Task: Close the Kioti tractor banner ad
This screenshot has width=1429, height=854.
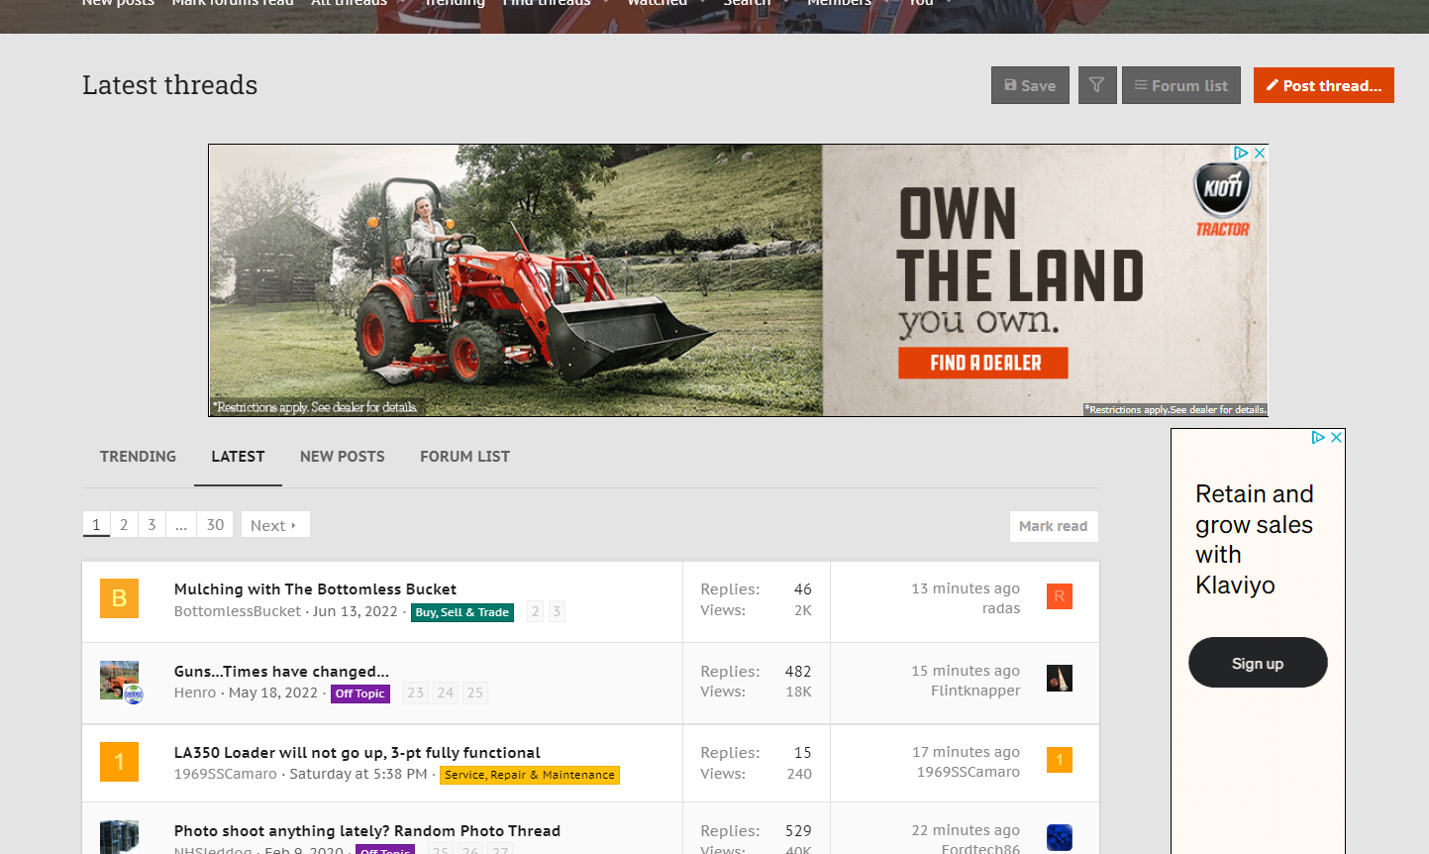Action: (x=1260, y=153)
